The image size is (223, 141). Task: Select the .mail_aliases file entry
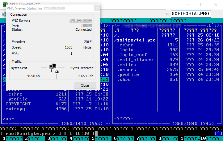click(135, 60)
